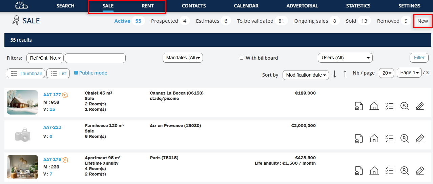Click the pencil edit icon for AA7-177

click(420, 106)
